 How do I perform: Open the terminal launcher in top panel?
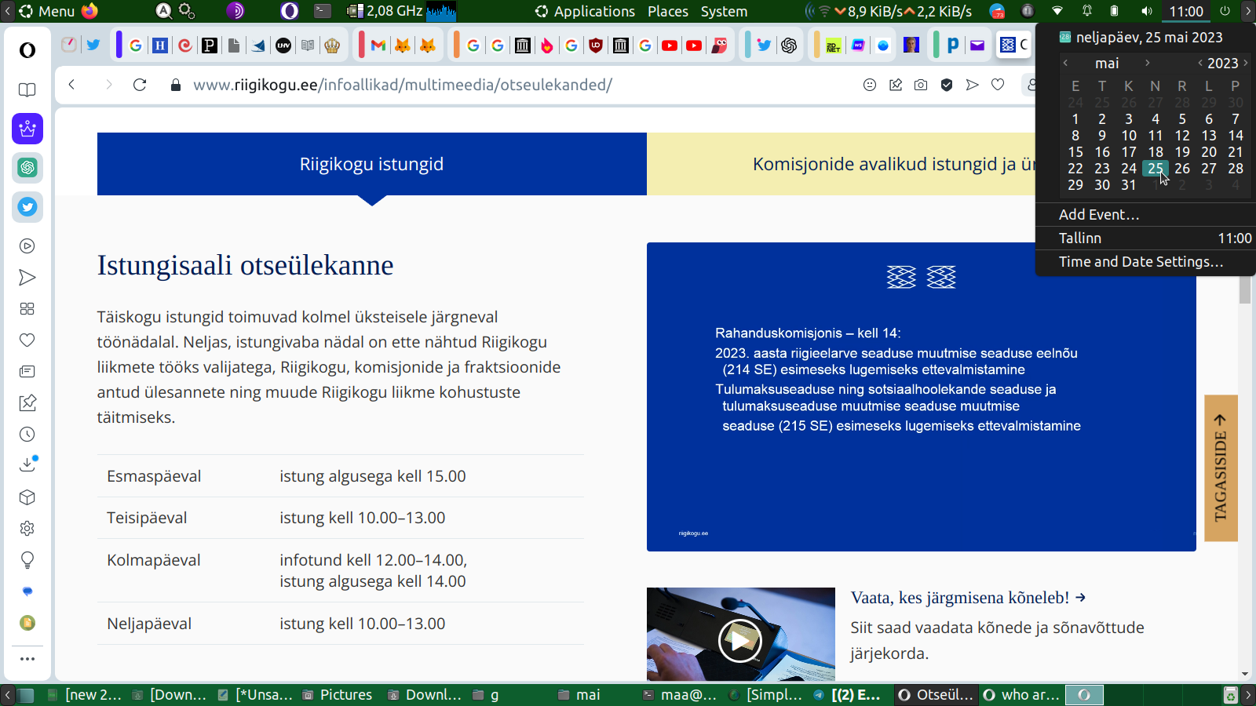tap(323, 11)
